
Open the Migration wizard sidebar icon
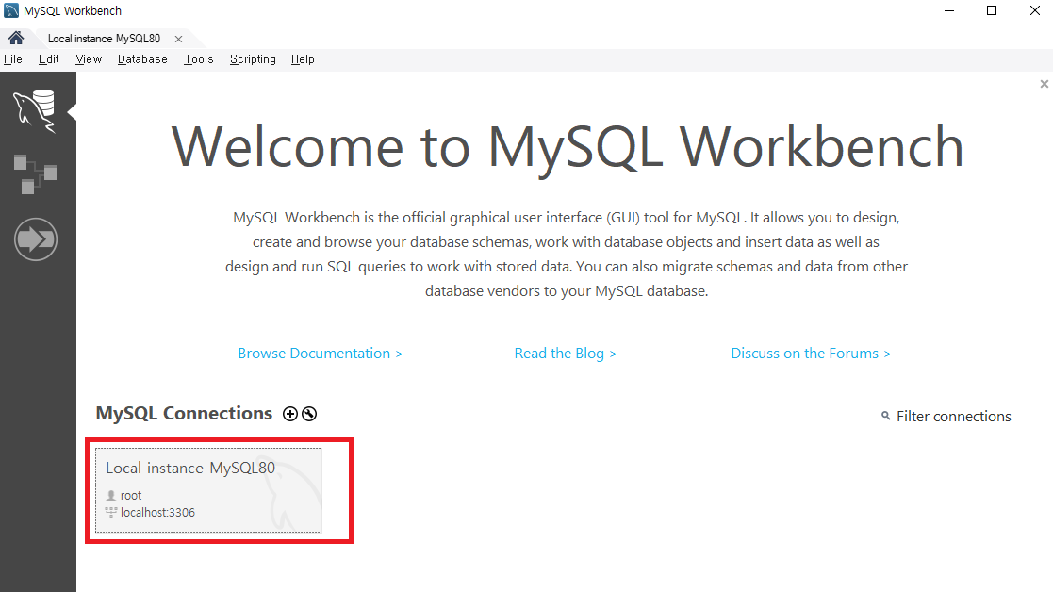36,239
